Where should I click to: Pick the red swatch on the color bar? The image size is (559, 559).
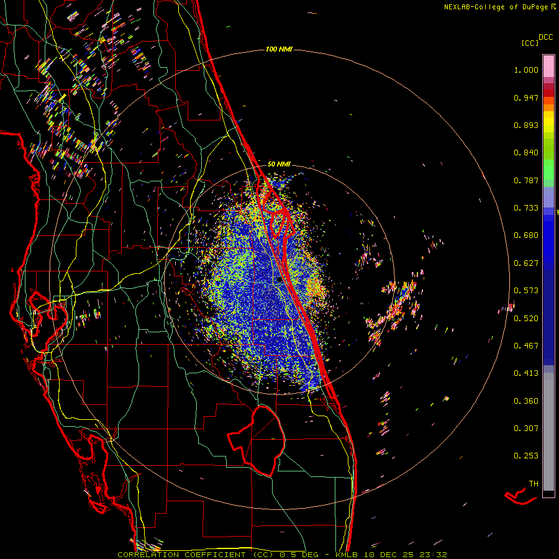click(548, 93)
